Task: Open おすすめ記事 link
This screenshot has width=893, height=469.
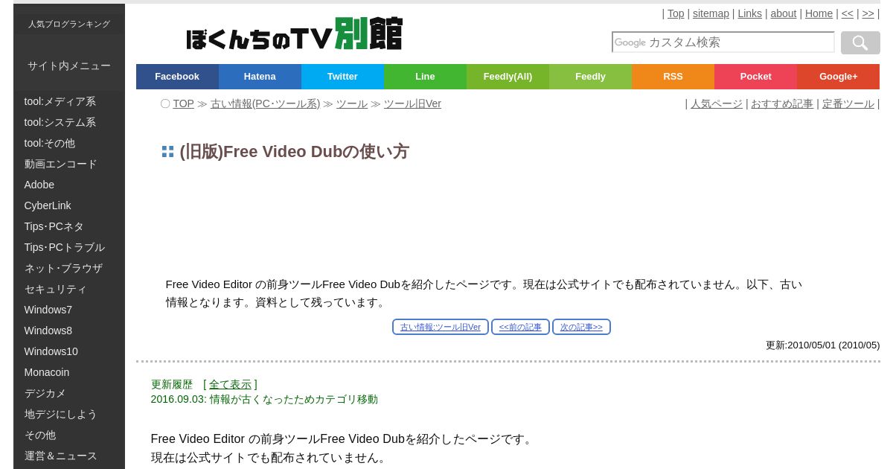Action: (x=782, y=103)
